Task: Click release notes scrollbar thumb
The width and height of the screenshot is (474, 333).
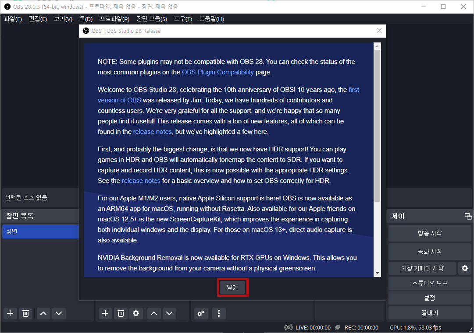Action: tap(377, 126)
